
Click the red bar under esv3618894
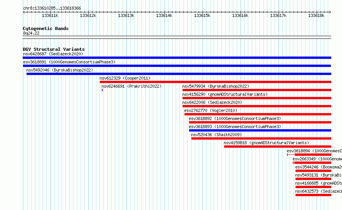(x=313, y=155)
